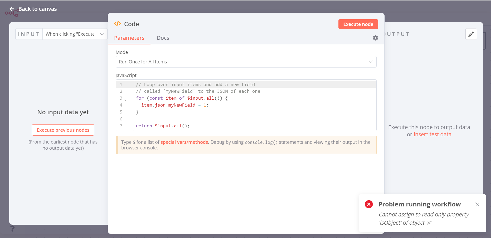Image resolution: width=491 pixels, height=238 pixels.
Task: Dismiss the Problem running workflow notification
Action: point(477,204)
